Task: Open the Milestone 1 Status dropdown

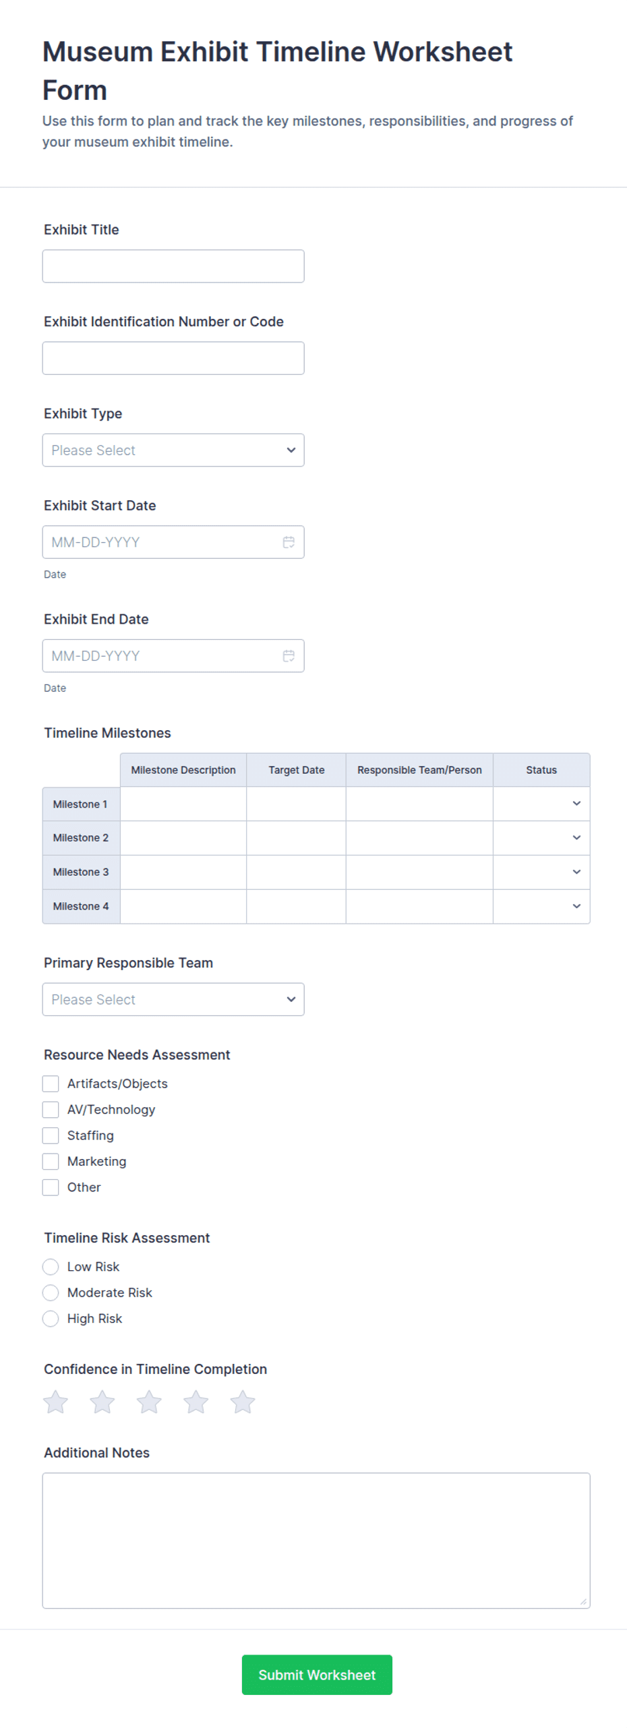Action: (541, 804)
